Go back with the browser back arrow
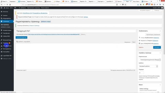This screenshot has width=165, height=93. [2, 5]
